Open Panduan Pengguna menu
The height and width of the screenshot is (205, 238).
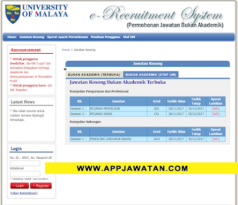point(106,37)
